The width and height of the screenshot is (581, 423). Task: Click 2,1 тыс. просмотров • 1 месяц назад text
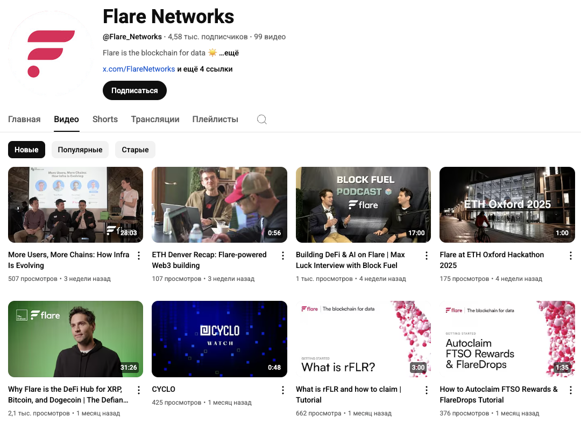(x=64, y=413)
